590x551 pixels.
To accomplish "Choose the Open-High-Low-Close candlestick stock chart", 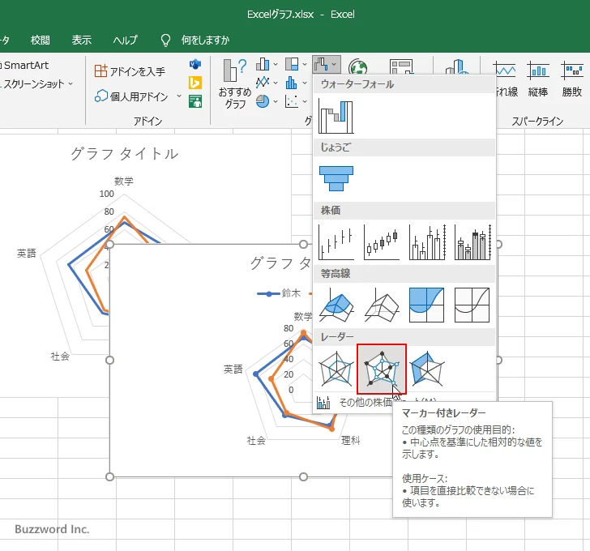I will [382, 242].
